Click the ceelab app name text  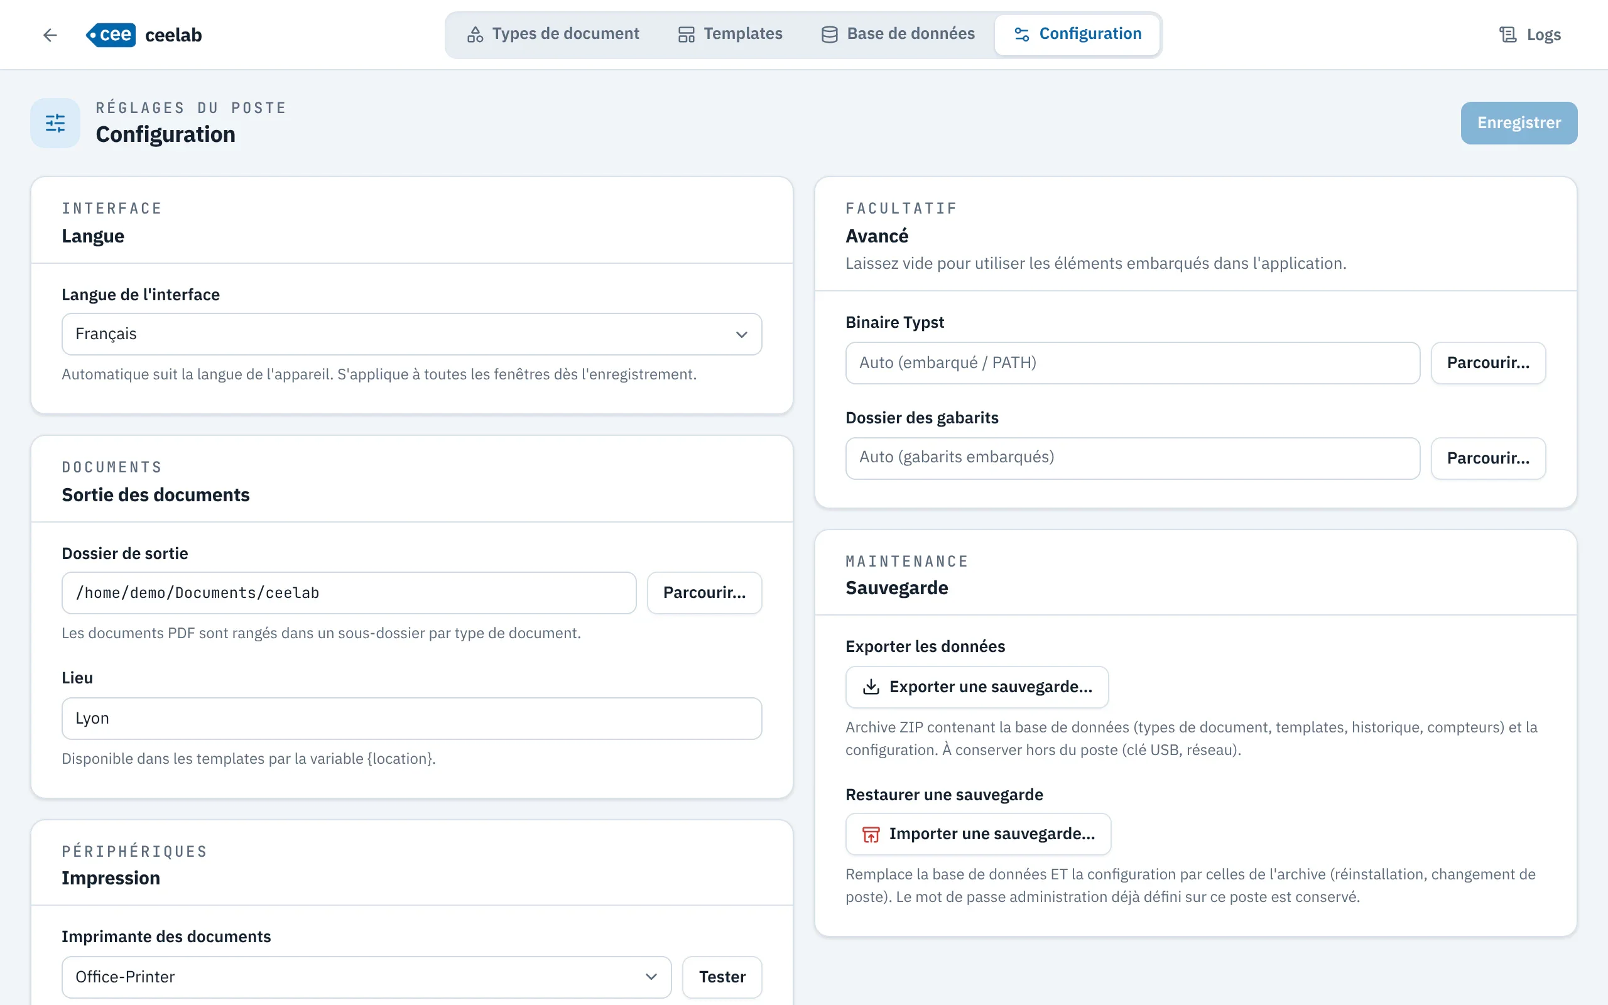tap(173, 35)
